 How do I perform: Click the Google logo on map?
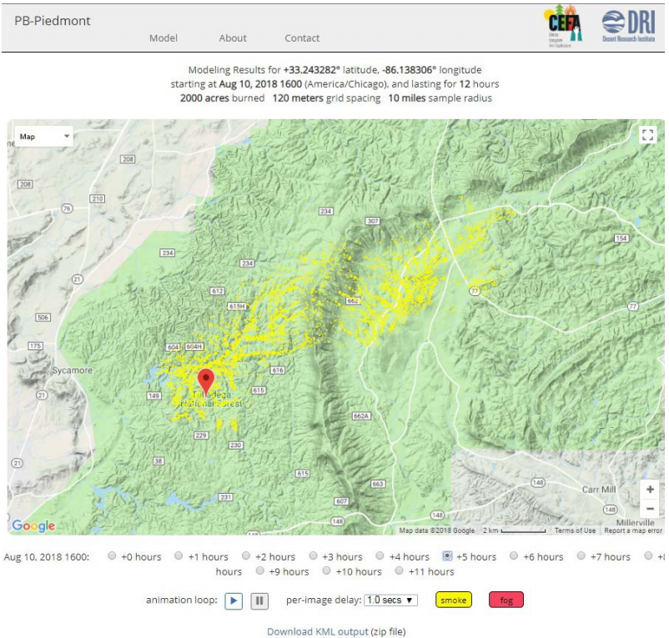33,525
